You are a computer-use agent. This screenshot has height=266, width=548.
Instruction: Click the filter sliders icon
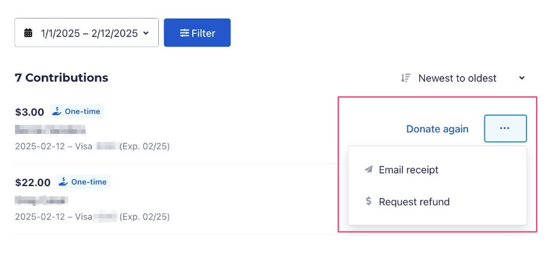pos(185,33)
